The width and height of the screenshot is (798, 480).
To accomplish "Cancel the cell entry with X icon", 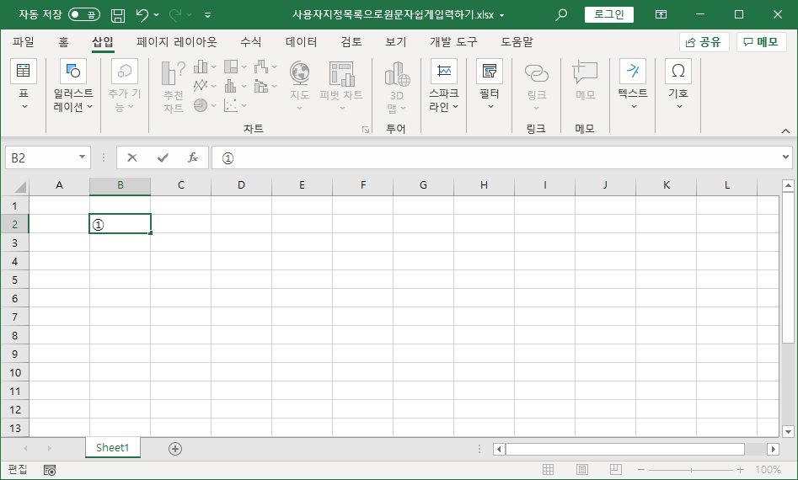I will click(x=132, y=157).
